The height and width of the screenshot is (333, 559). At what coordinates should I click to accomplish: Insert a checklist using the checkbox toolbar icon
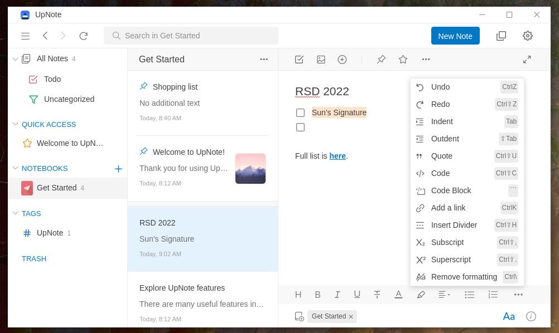click(x=299, y=59)
